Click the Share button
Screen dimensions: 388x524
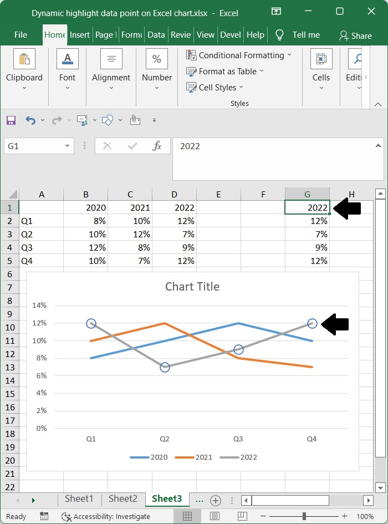355,35
